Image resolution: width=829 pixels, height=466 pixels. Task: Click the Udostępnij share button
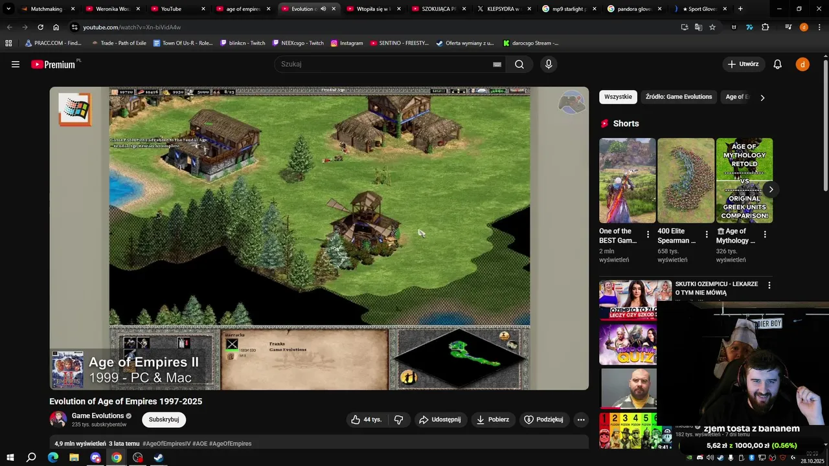click(x=440, y=419)
